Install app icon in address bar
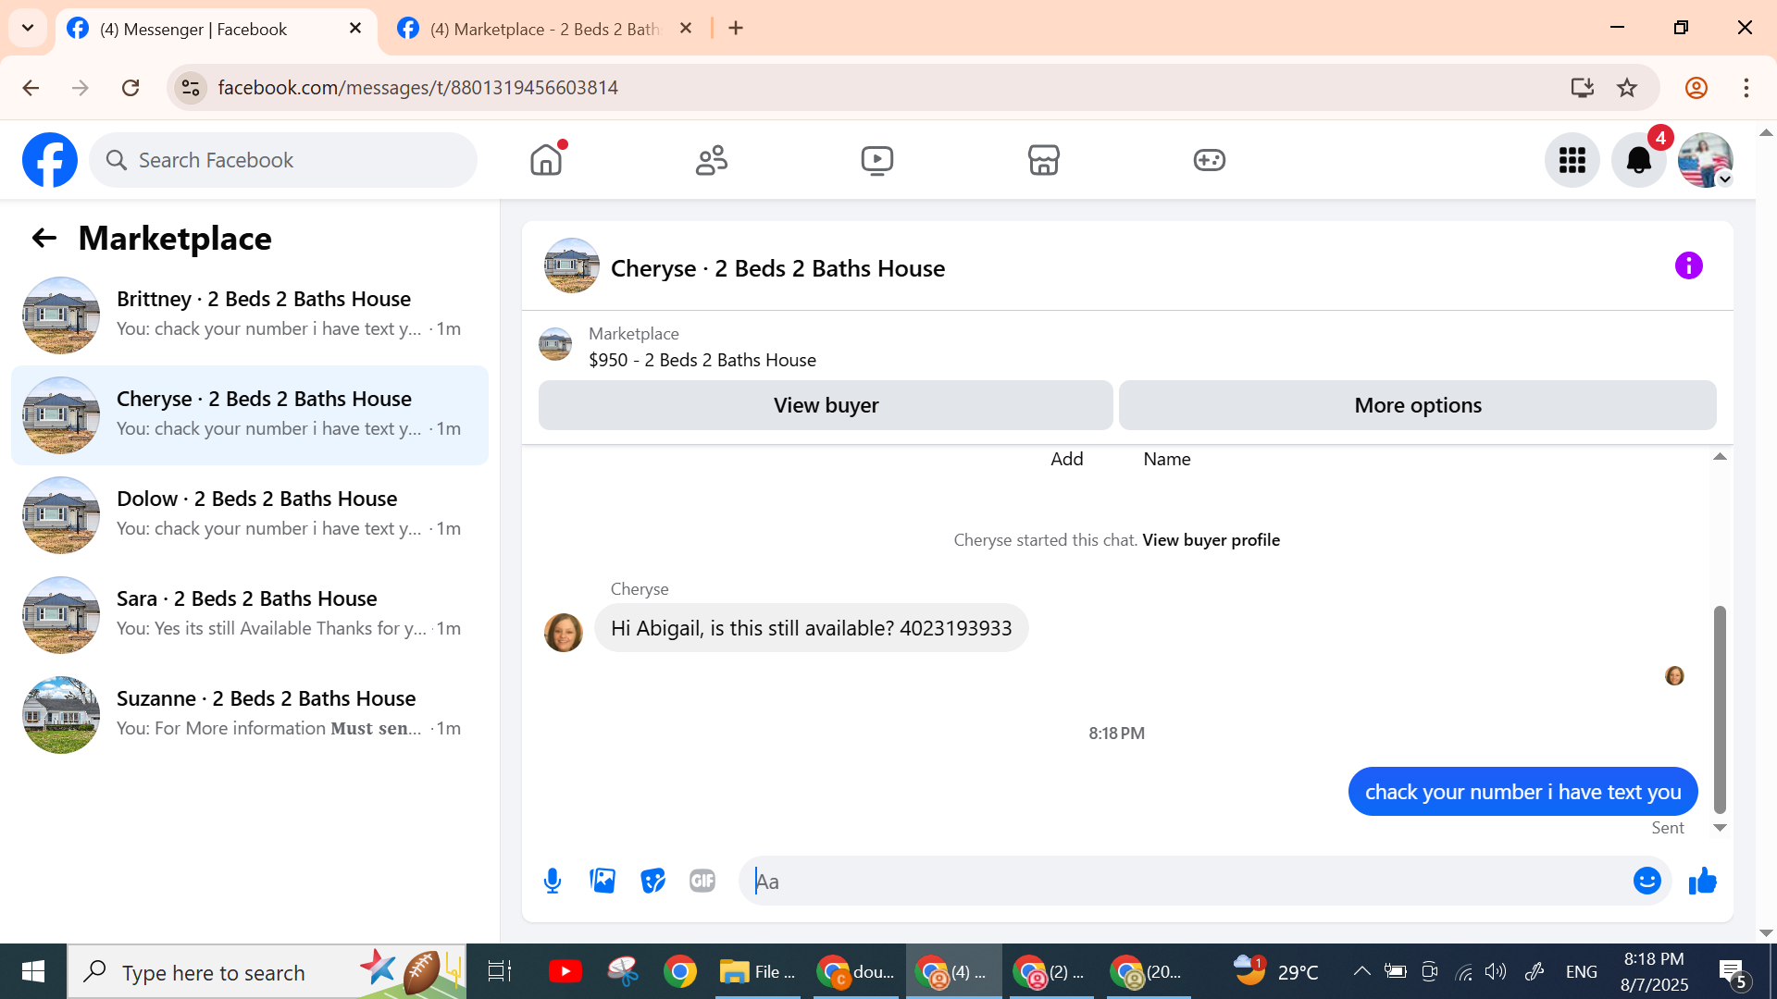Screen dimensions: 1777x999 1582,88
